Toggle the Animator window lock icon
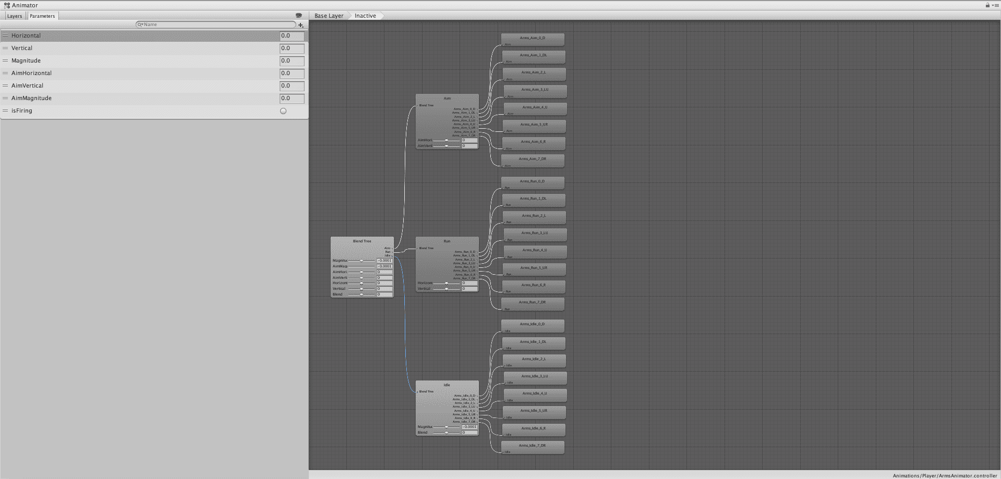Viewport: 1001px width, 479px height. tap(987, 5)
